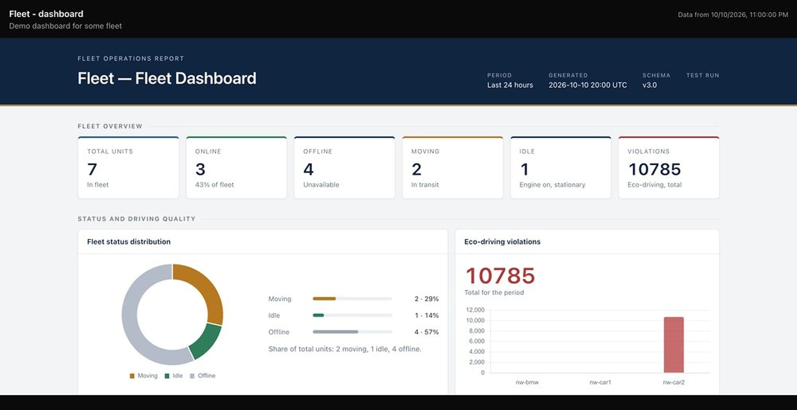
Task: Click the schema version 'v3.0'
Action: click(650, 85)
